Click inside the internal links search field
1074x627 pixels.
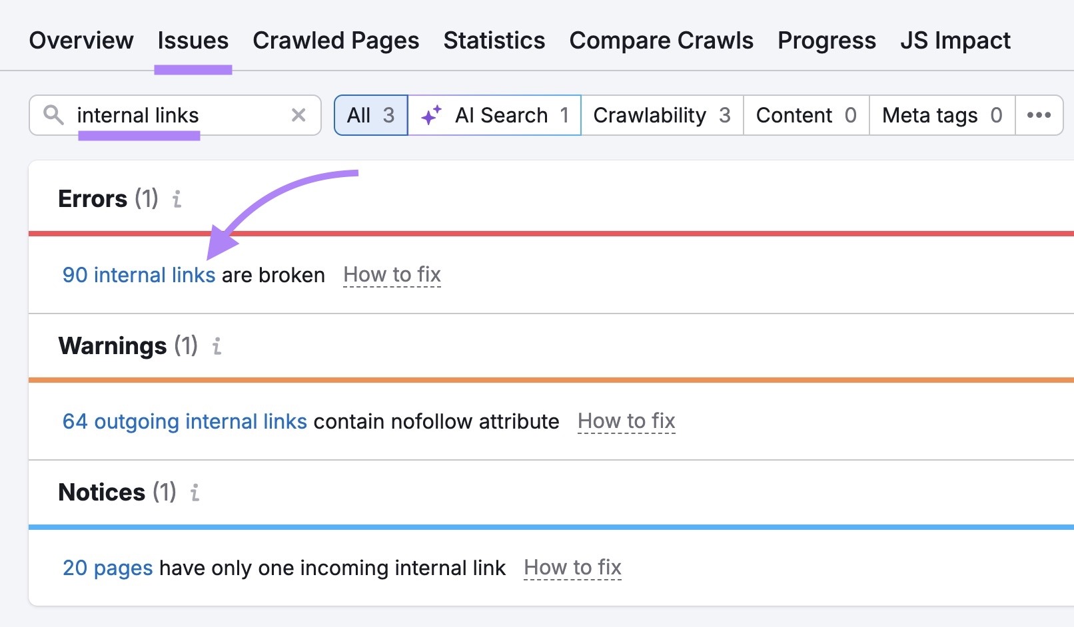(167, 115)
